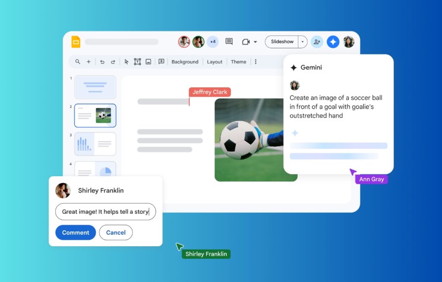
Task: Open the share people icon
Action: pos(317,42)
